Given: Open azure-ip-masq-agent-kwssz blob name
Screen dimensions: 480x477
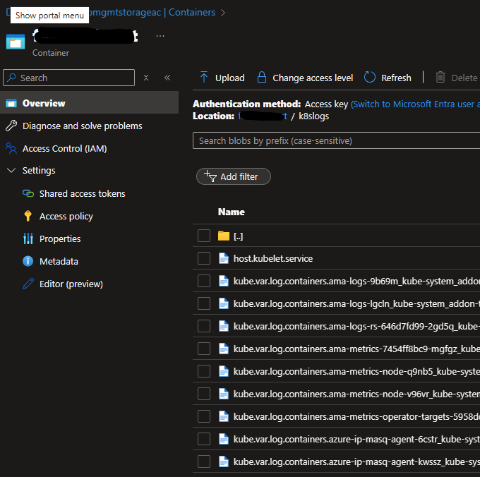Looking at the screenshot, I should click(356, 461).
